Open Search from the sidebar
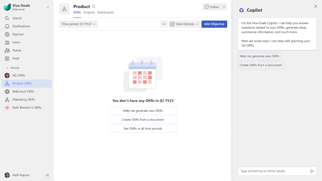The width and height of the screenshot is (322, 181). coord(17,18)
